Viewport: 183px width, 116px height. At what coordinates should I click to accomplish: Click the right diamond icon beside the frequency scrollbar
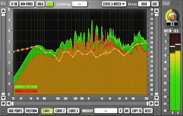(157, 104)
